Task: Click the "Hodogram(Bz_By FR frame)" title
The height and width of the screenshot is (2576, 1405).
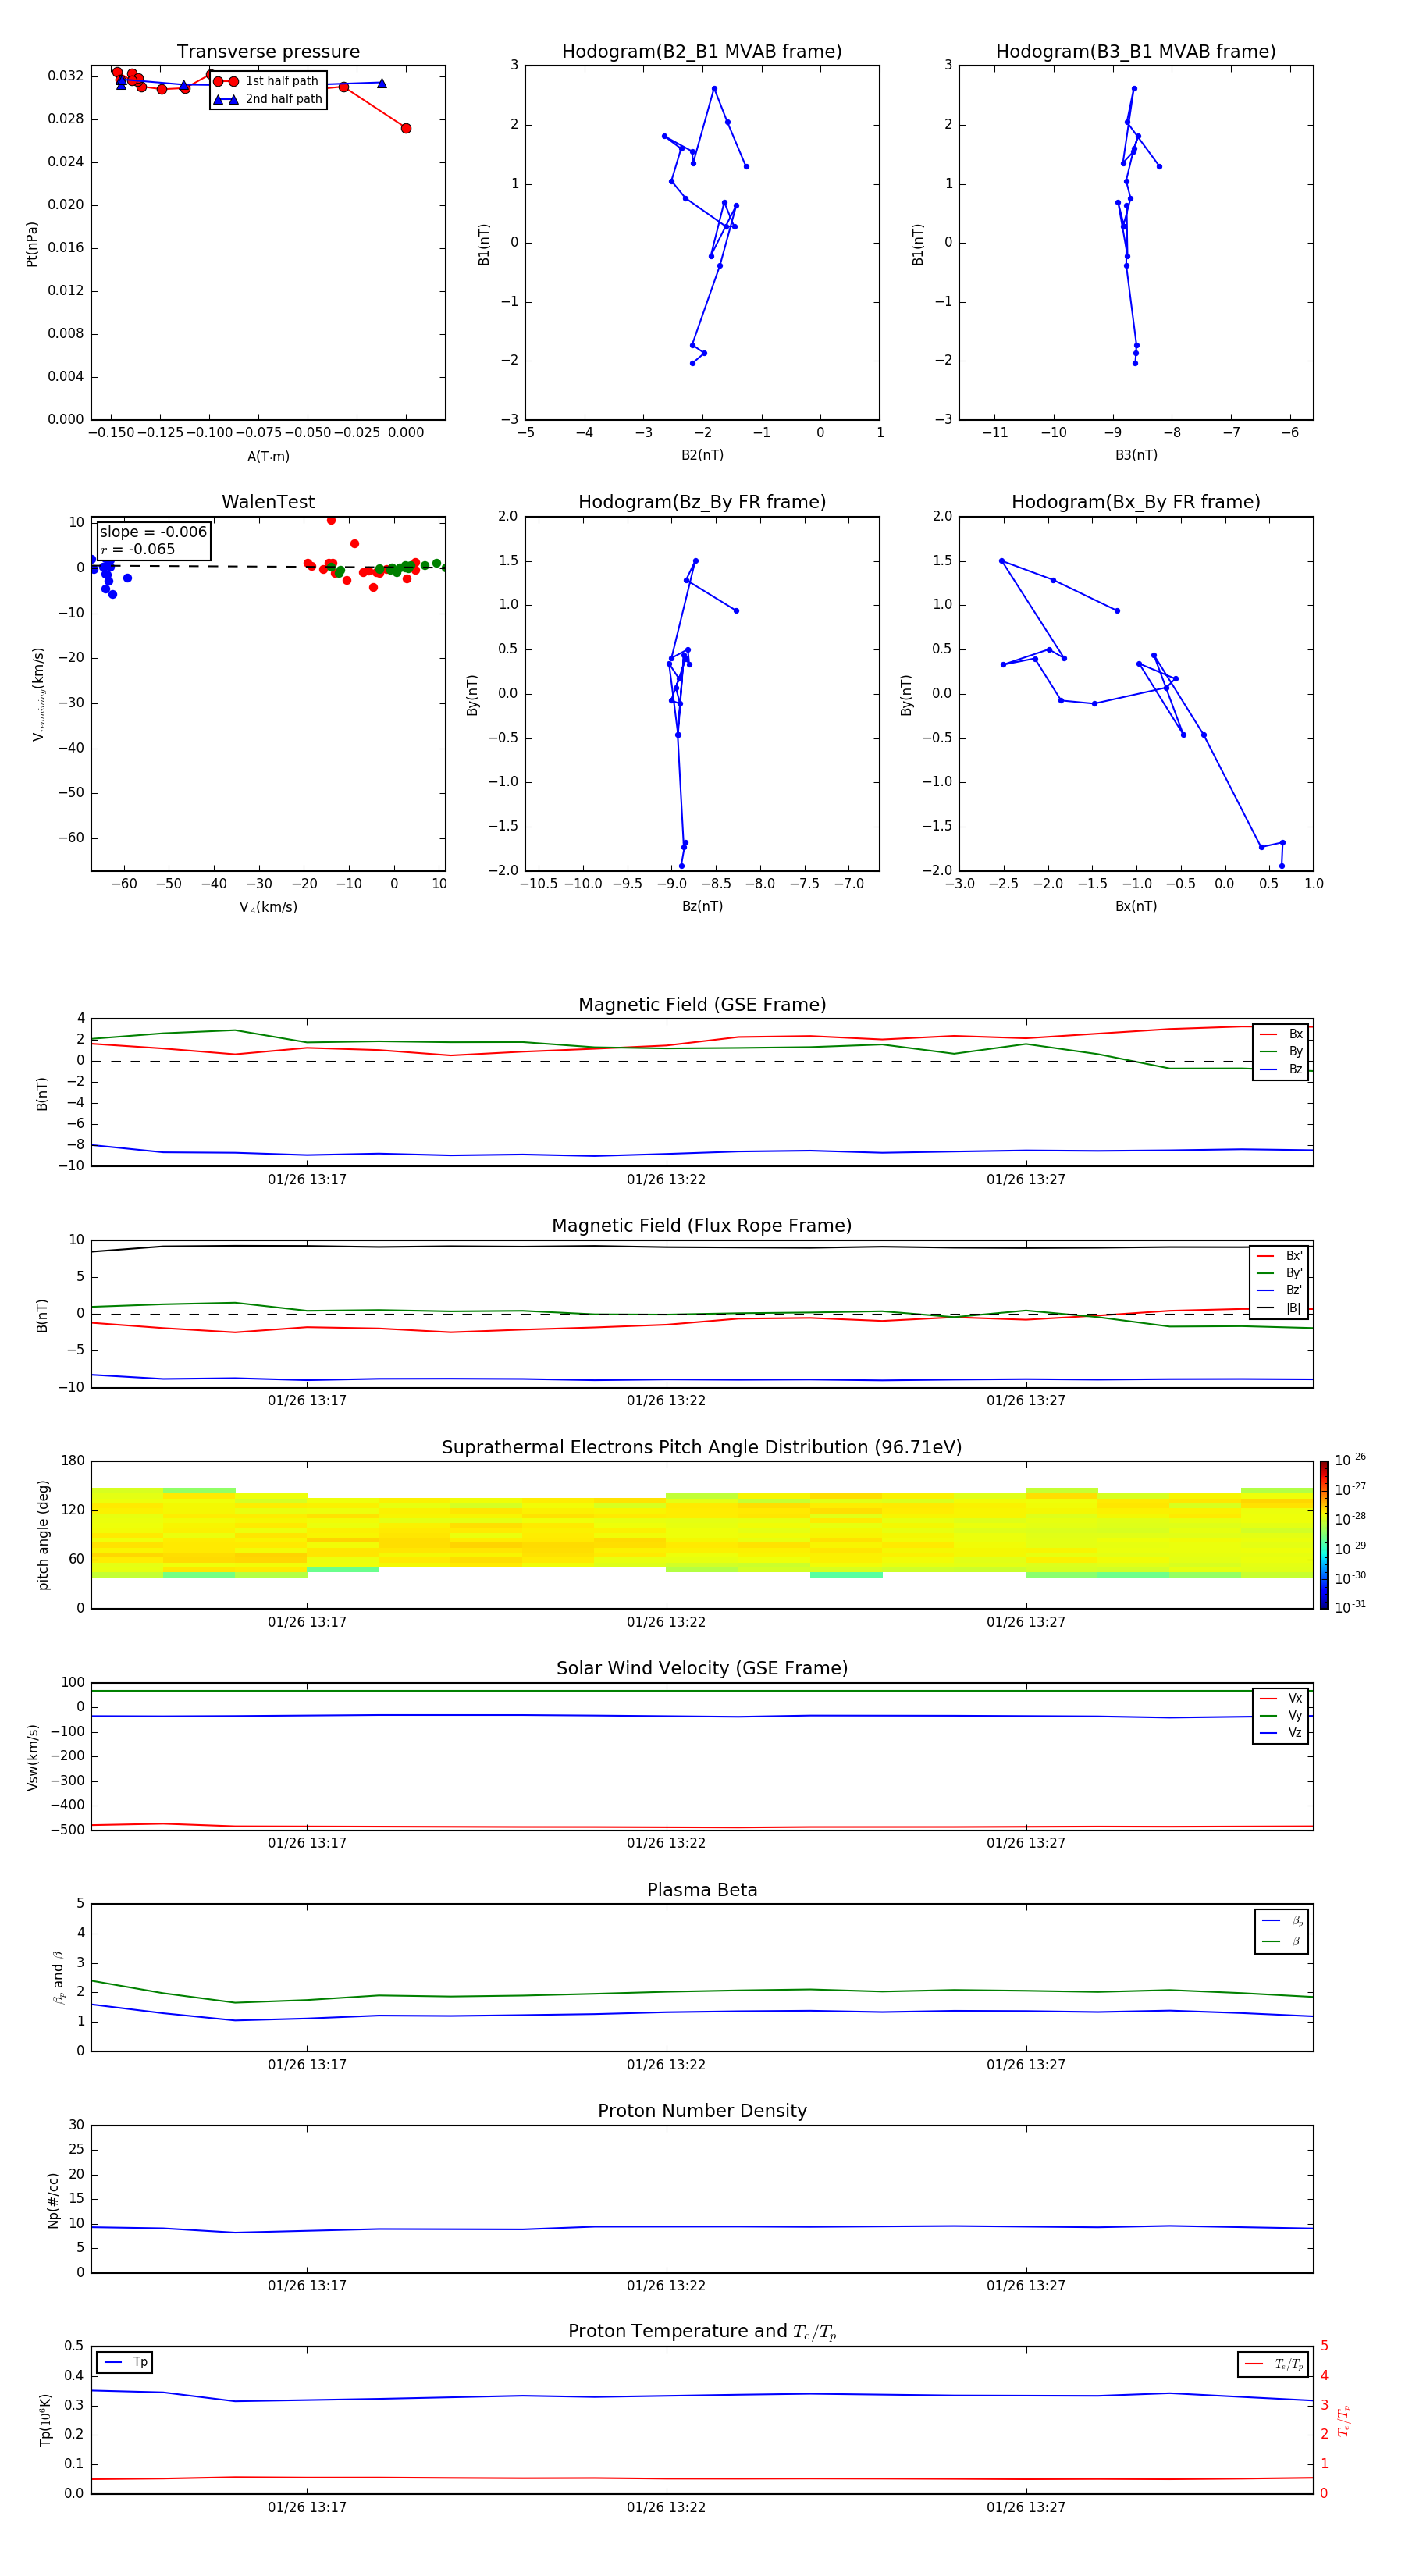Action: point(702,502)
